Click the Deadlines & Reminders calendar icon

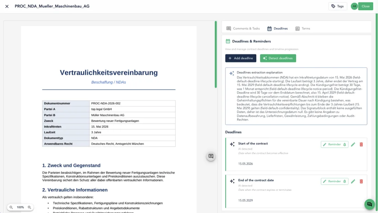(228, 42)
